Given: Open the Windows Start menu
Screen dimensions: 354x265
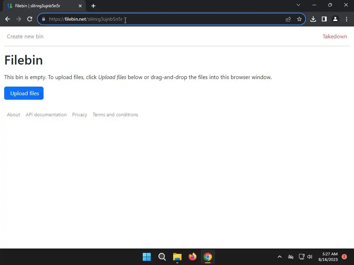Looking at the screenshot, I should (147, 257).
